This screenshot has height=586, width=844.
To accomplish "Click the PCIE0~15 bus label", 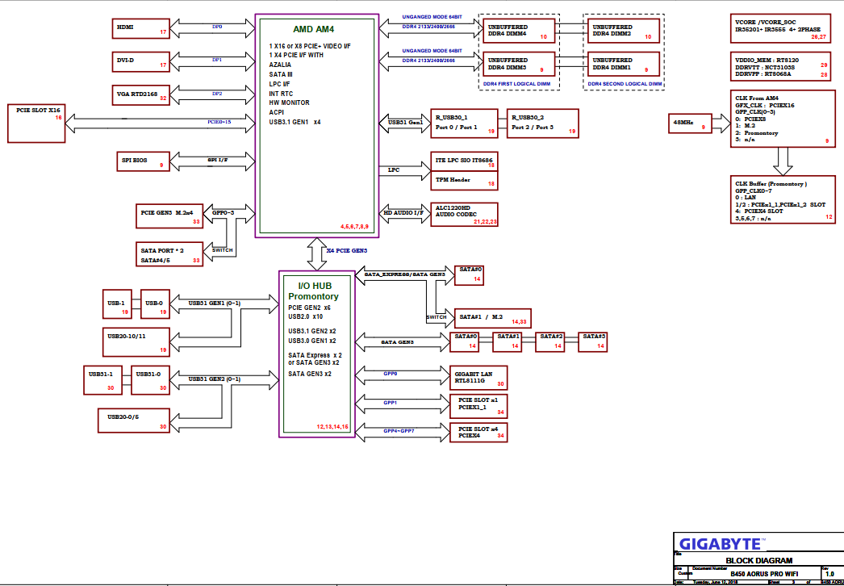I will tap(219, 122).
